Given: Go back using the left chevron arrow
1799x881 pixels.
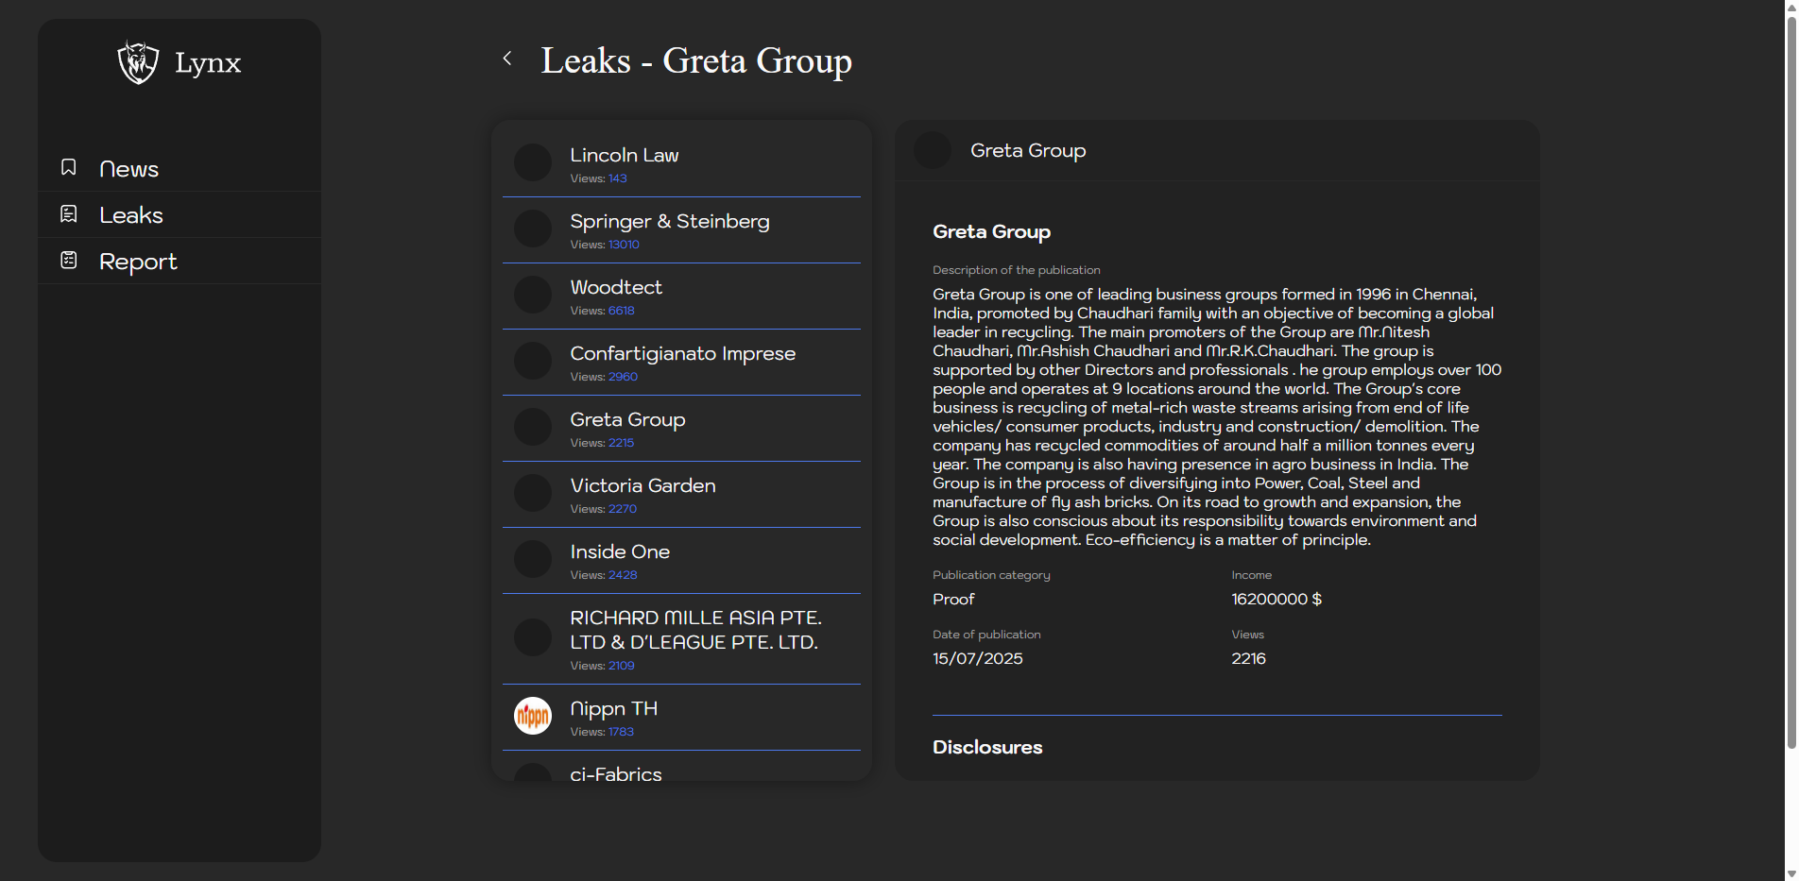Looking at the screenshot, I should 507,59.
